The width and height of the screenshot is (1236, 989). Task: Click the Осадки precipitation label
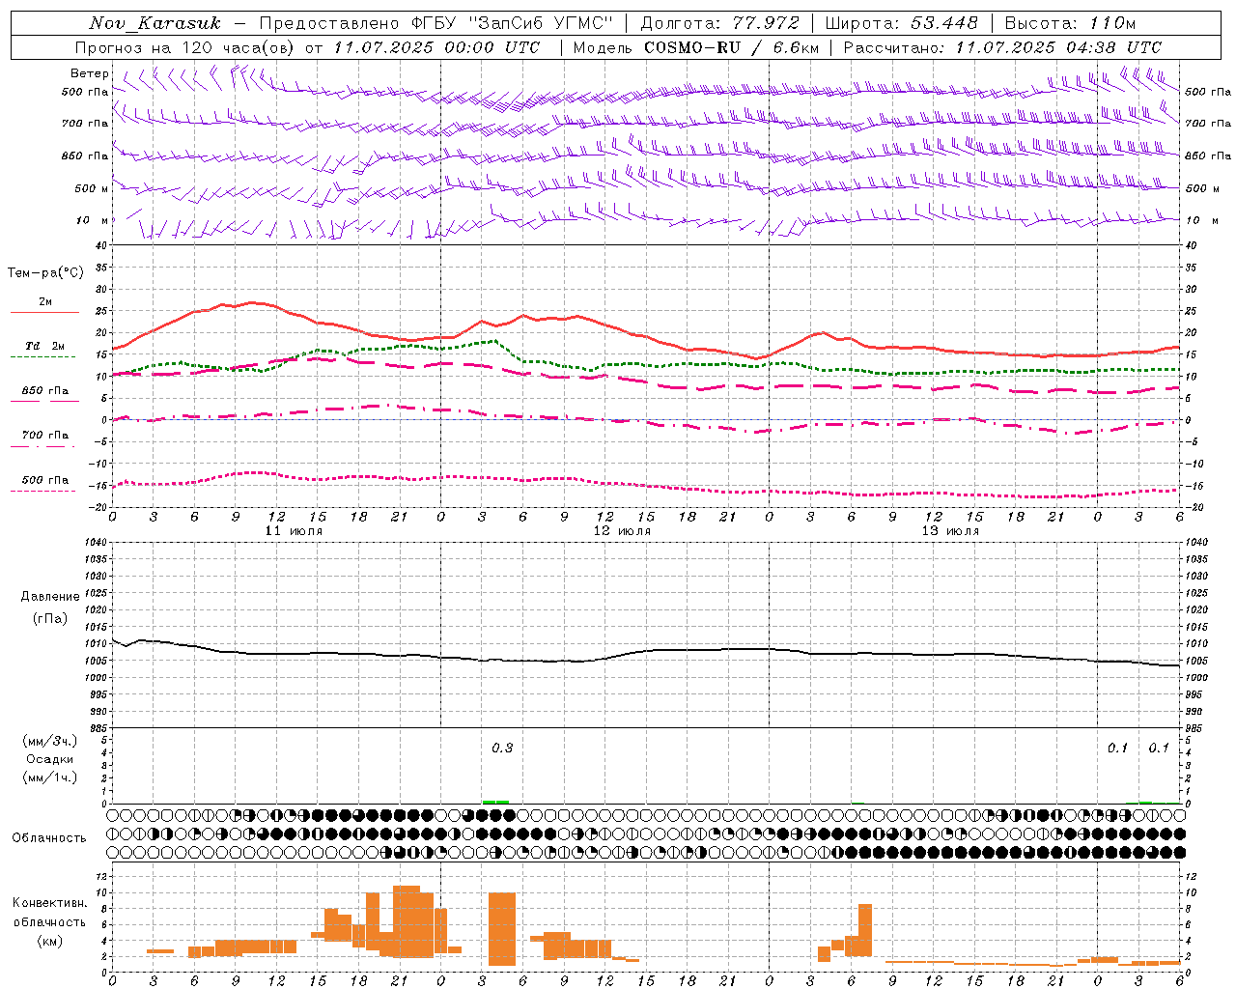click(x=50, y=759)
